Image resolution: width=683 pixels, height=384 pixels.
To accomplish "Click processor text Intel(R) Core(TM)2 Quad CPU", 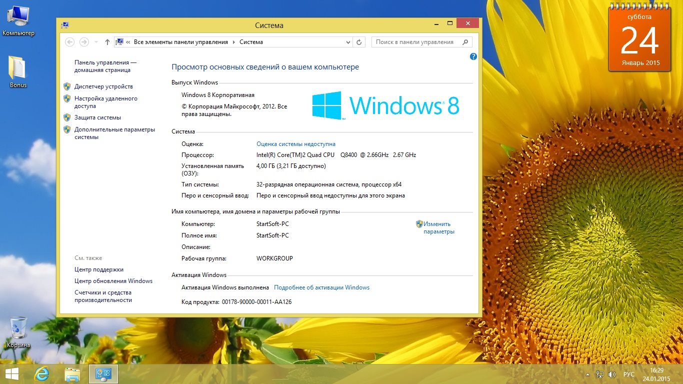I will tap(295, 155).
